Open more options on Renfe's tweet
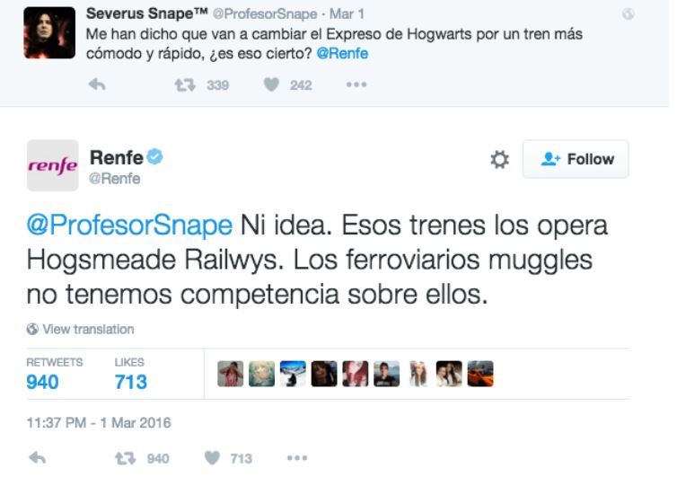Viewport: 677px width, 477px height. click(297, 459)
